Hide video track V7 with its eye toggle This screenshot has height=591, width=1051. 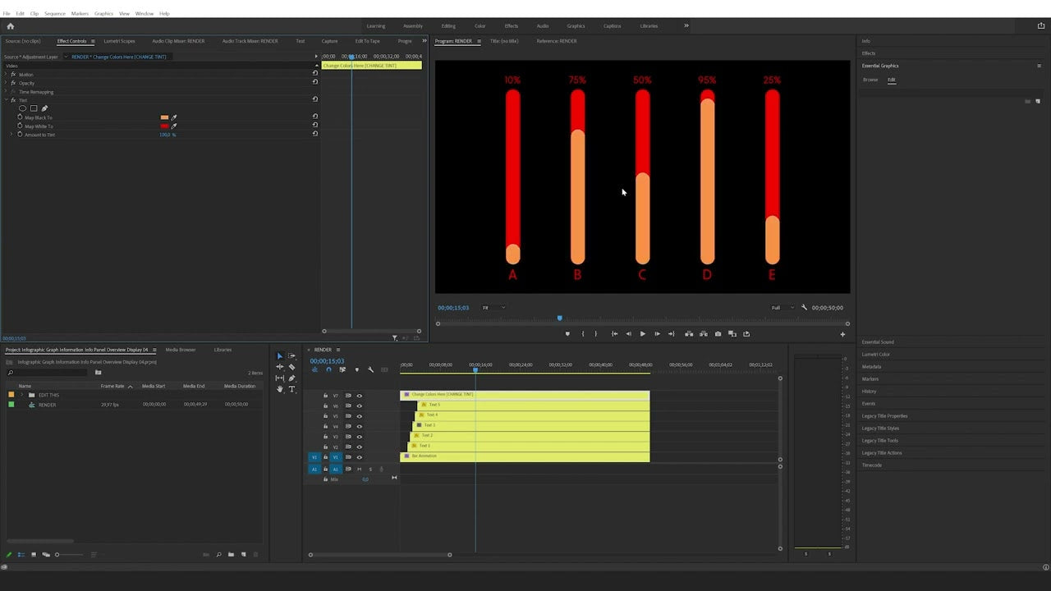coord(359,396)
